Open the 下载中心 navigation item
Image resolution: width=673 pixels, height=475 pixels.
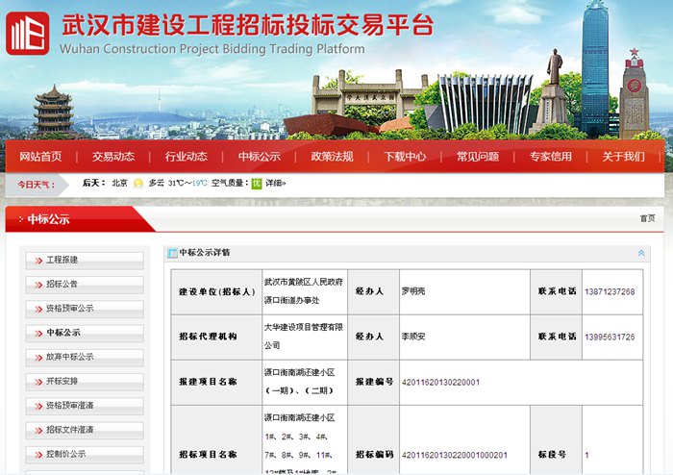(x=405, y=157)
